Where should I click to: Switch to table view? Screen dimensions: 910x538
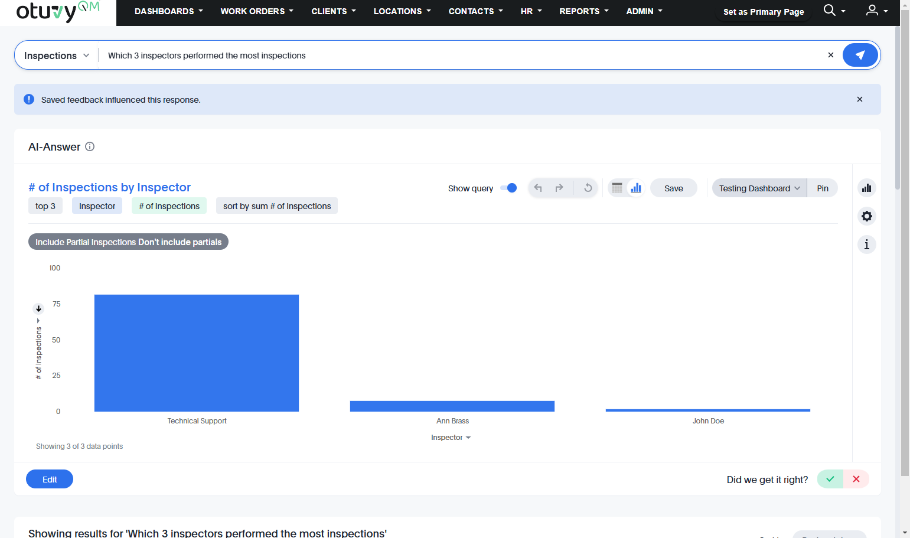tap(617, 188)
